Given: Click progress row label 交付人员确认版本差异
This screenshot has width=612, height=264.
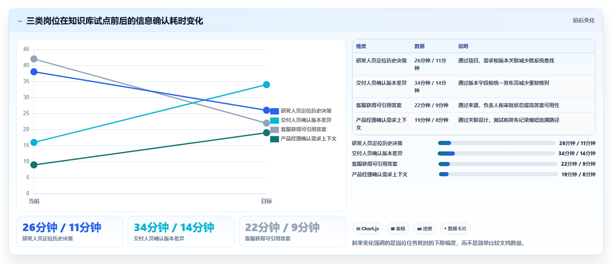Looking at the screenshot, I should [x=377, y=154].
